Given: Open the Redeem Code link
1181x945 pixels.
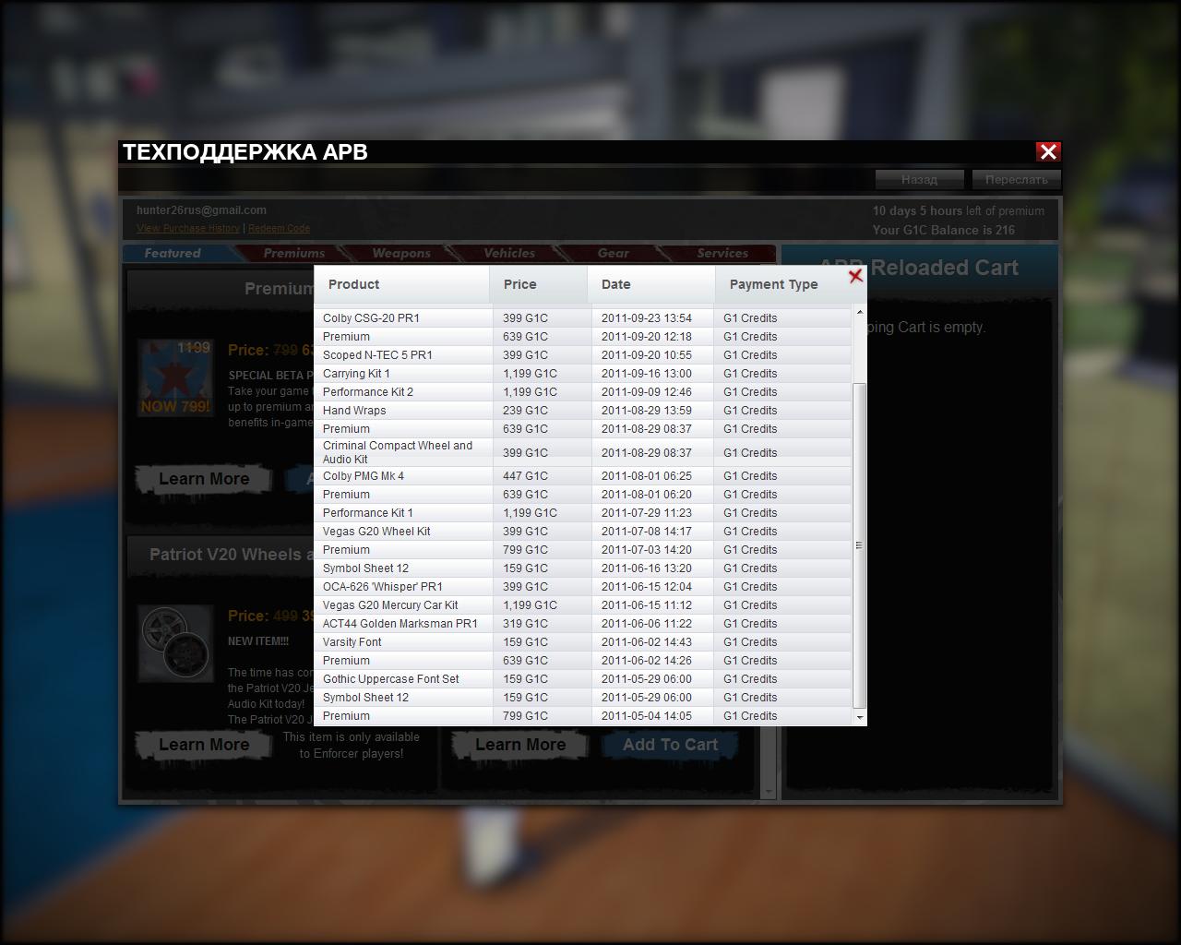Looking at the screenshot, I should coord(279,228).
